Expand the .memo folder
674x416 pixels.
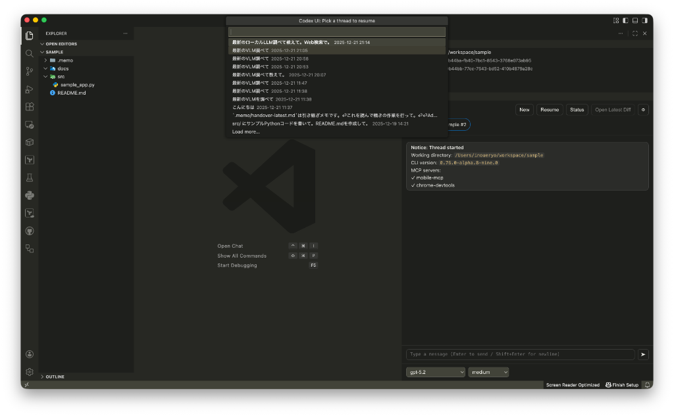(65, 60)
